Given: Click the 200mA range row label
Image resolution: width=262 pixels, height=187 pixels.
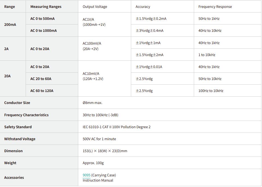Looking at the screenshot, I should coord(10,24).
